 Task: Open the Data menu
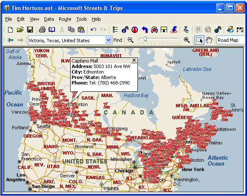coord(49,19)
